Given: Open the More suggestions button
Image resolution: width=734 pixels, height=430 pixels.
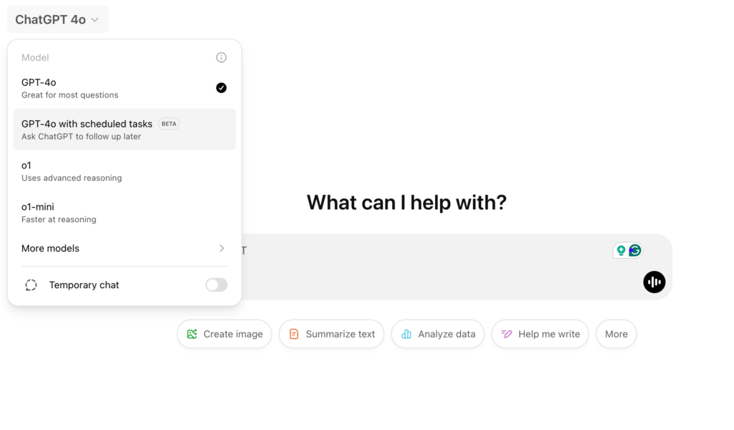Looking at the screenshot, I should 616,333.
